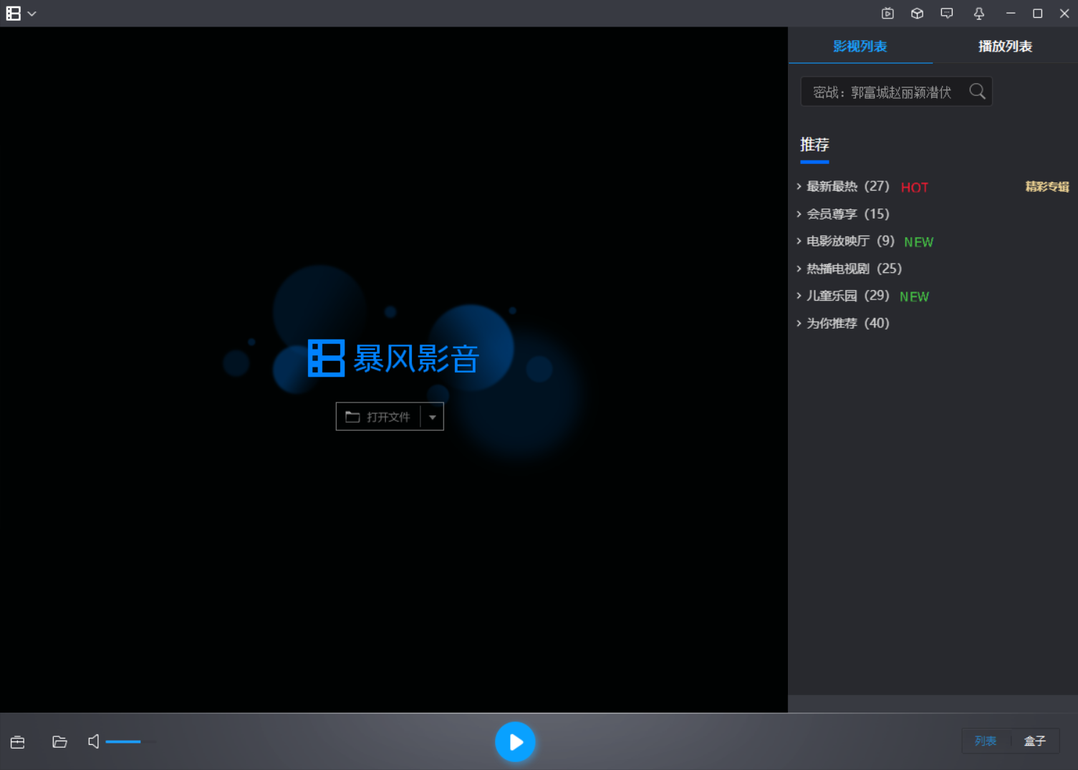Switch to the 影视列表 tab
The width and height of the screenshot is (1078, 770).
[x=860, y=47]
